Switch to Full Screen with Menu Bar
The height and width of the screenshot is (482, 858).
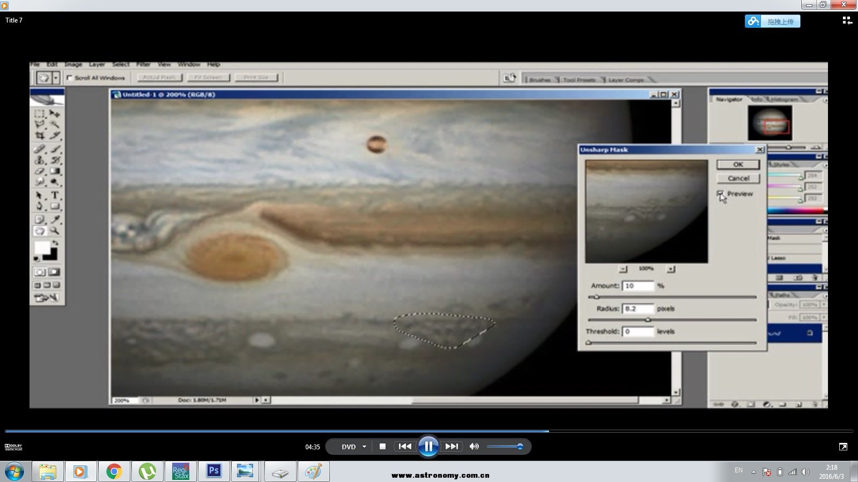point(47,285)
